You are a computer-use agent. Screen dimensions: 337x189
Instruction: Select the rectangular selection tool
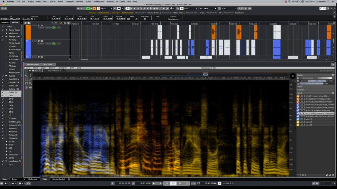click(27, 79)
